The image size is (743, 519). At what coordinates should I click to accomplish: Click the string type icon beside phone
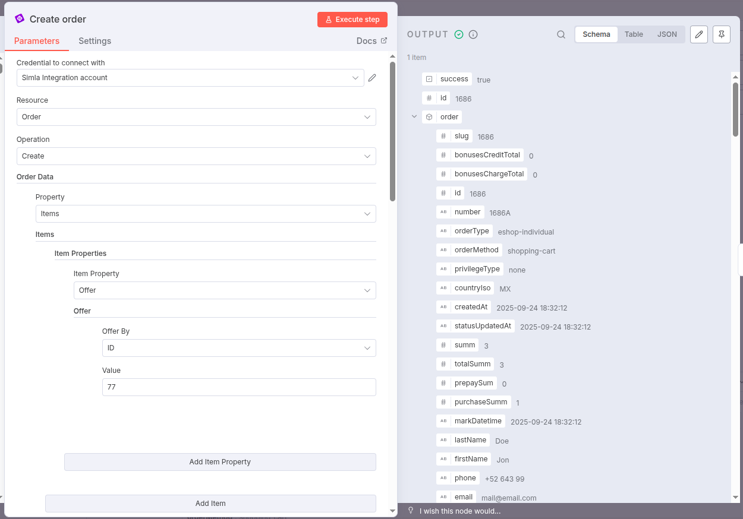point(443,478)
